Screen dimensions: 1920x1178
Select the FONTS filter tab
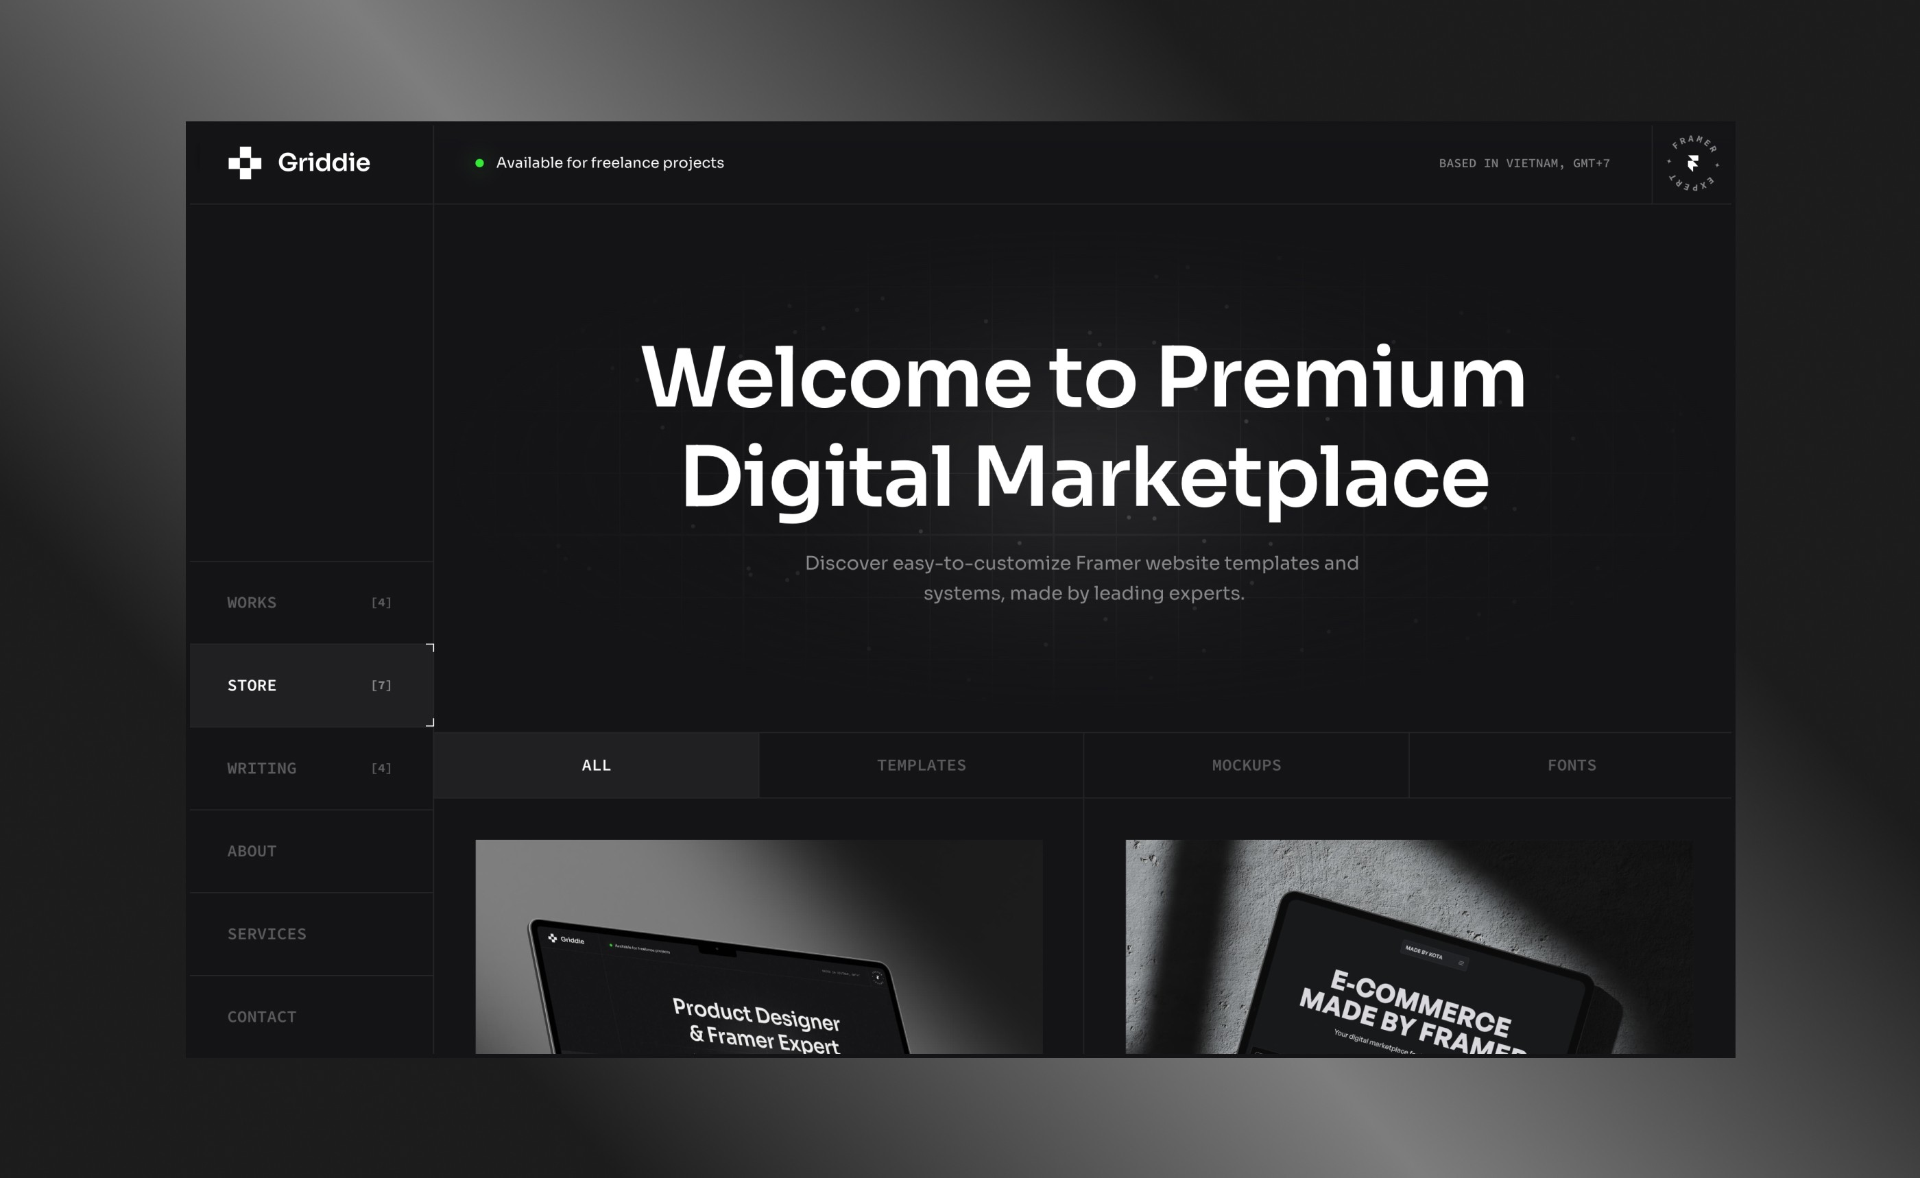click(x=1572, y=764)
